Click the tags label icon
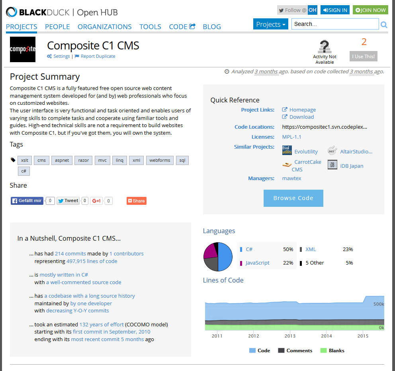395x371 pixels. 13,160
